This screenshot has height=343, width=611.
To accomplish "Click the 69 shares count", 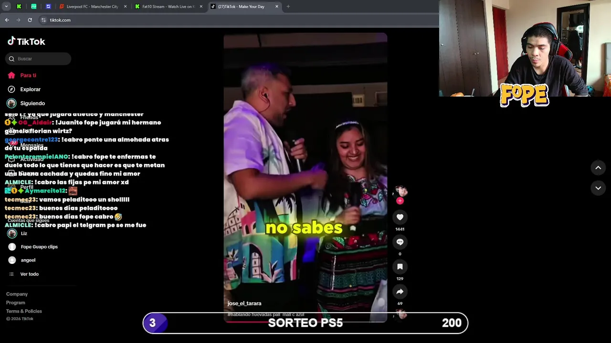I will 400,303.
